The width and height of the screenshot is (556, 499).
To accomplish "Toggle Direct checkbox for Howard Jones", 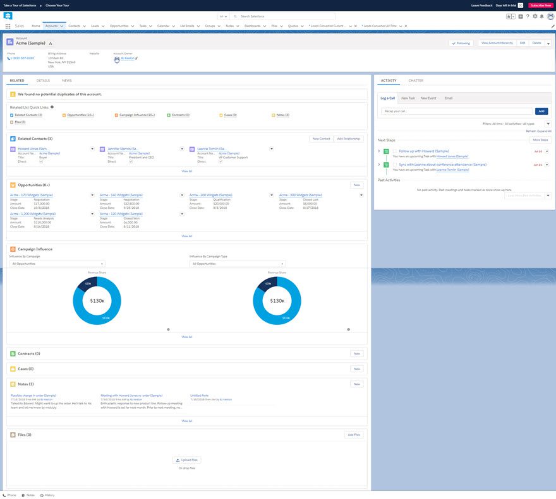I will tap(41, 161).
